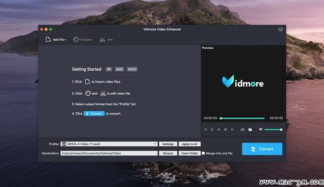Click the Destination path field

109,153
